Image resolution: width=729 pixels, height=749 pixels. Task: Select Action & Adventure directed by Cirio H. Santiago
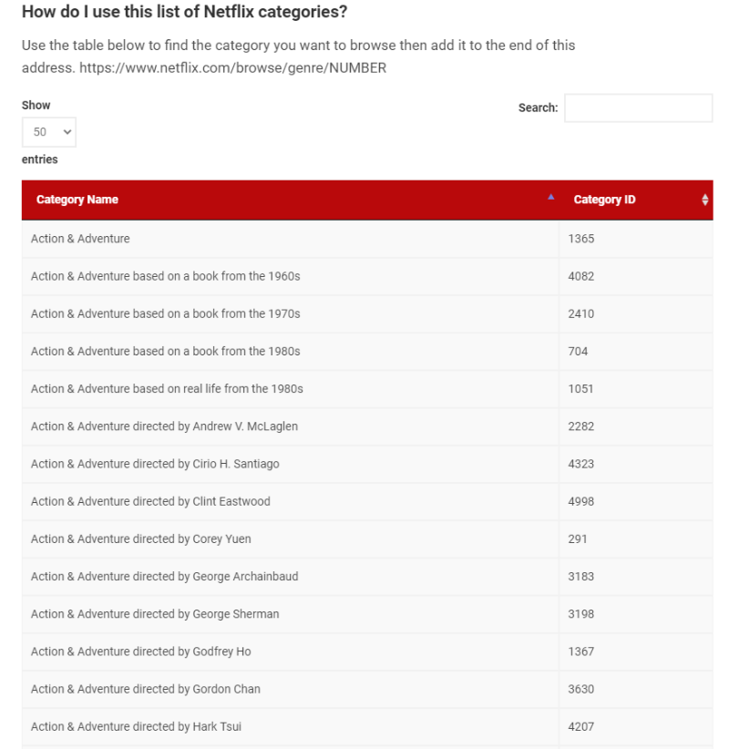click(x=155, y=464)
